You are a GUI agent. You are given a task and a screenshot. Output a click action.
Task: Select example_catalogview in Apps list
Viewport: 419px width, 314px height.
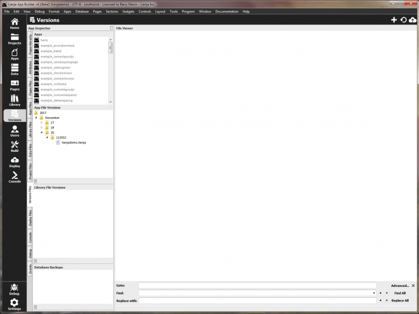pyautogui.click(x=55, y=68)
